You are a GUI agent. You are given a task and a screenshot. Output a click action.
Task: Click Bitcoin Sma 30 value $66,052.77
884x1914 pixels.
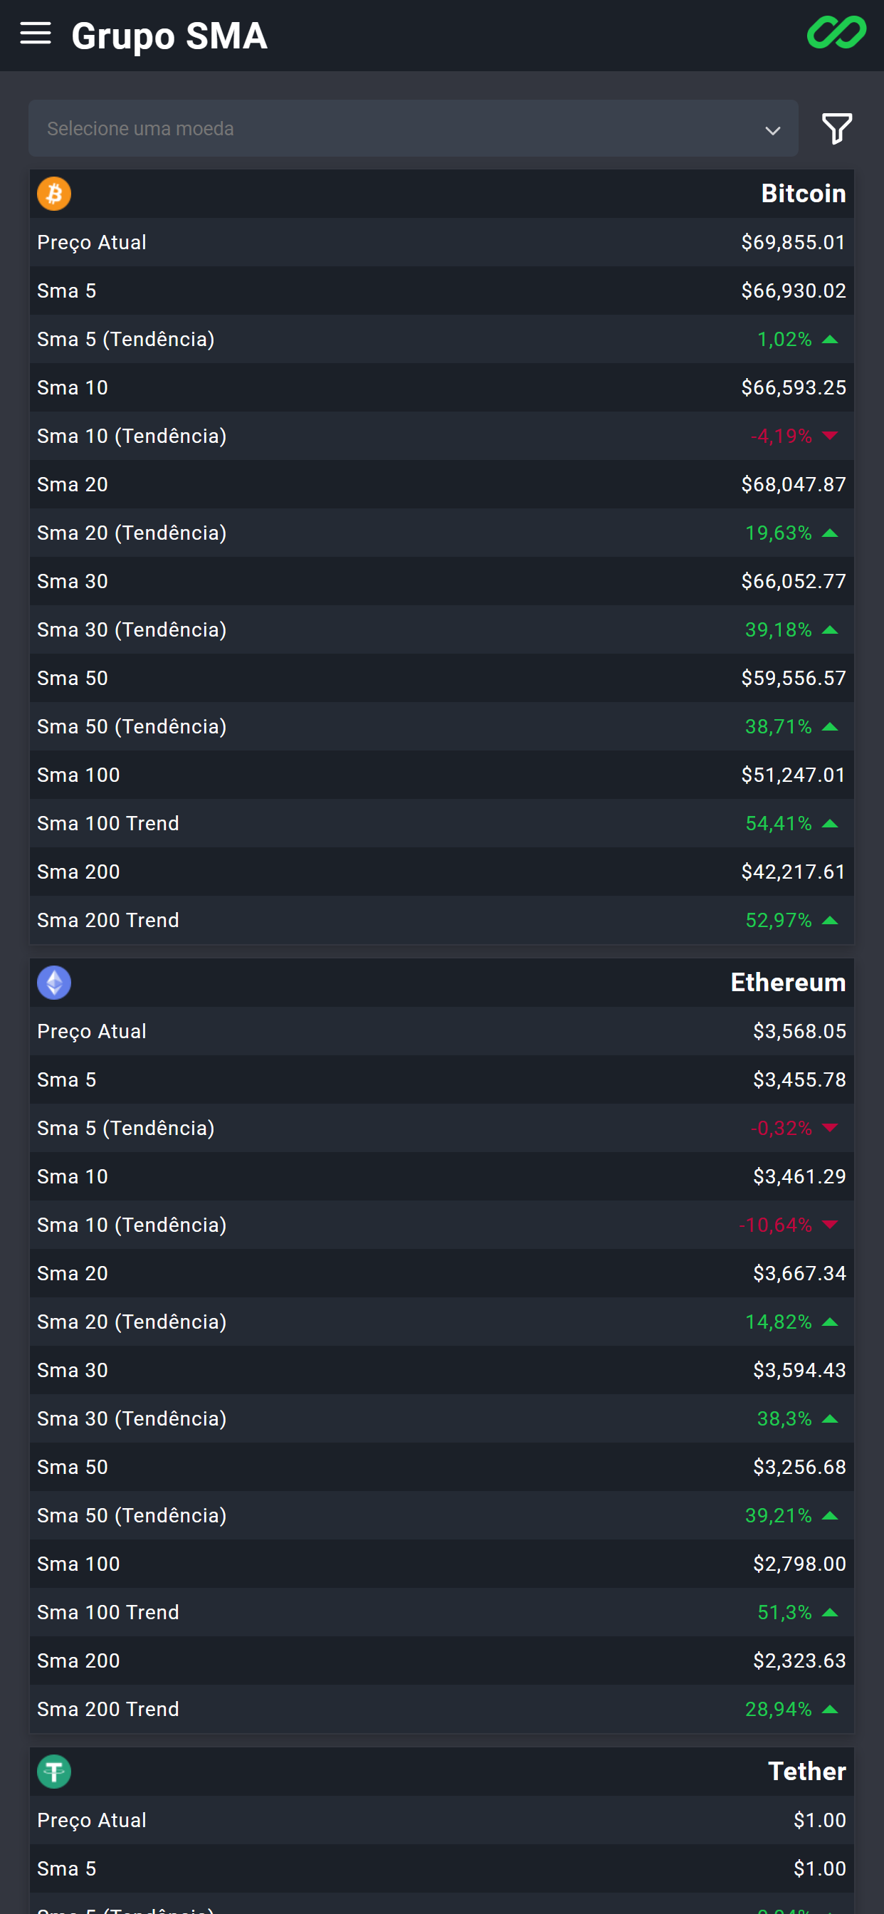[x=794, y=582]
